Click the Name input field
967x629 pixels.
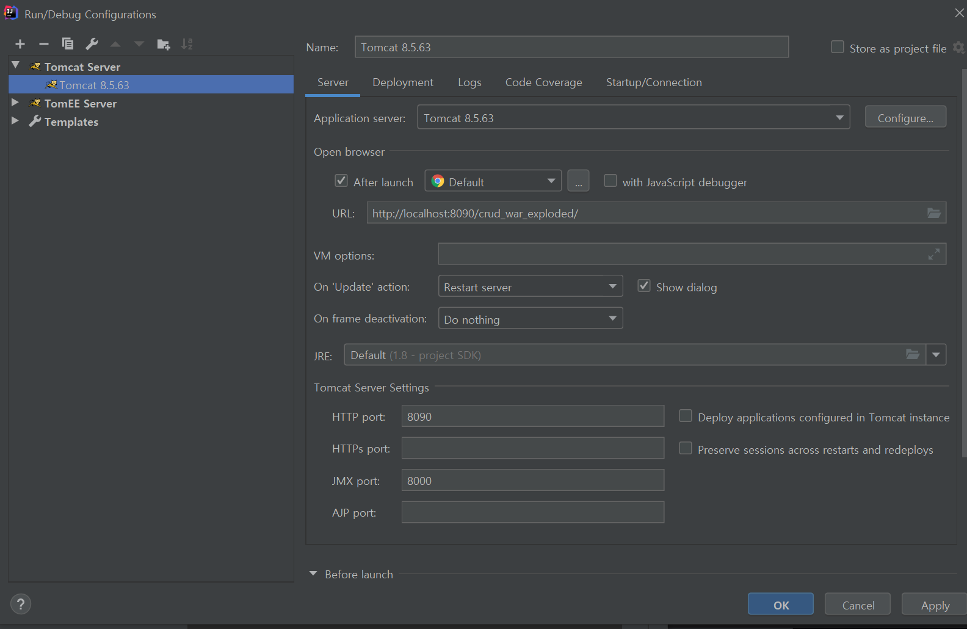coord(571,47)
